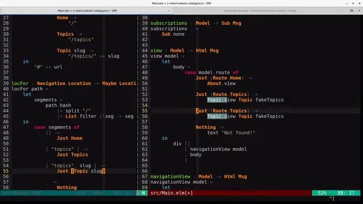Click "Topic.view" highlighted on right line 53

coord(221,100)
